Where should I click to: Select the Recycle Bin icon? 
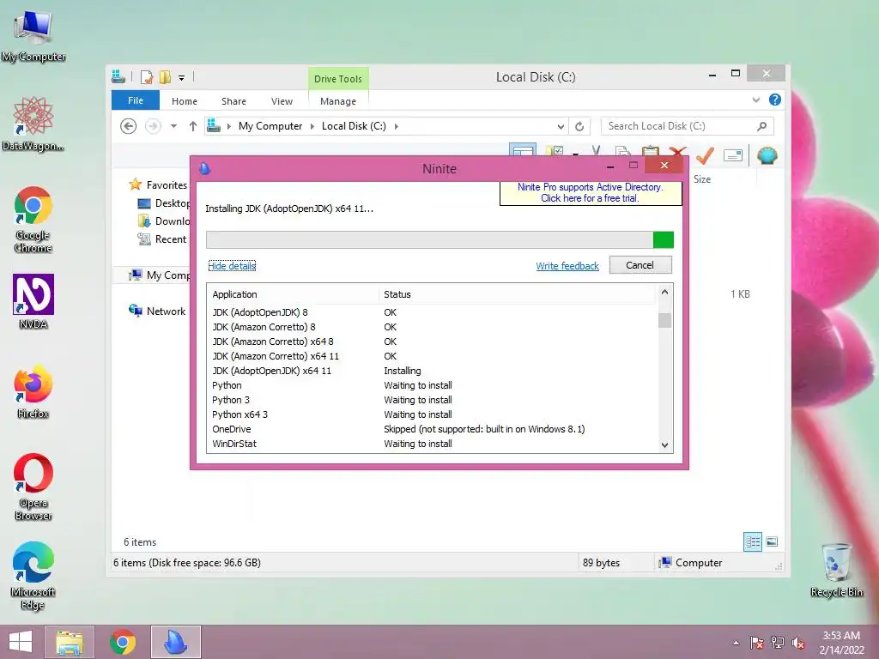pyautogui.click(x=836, y=570)
